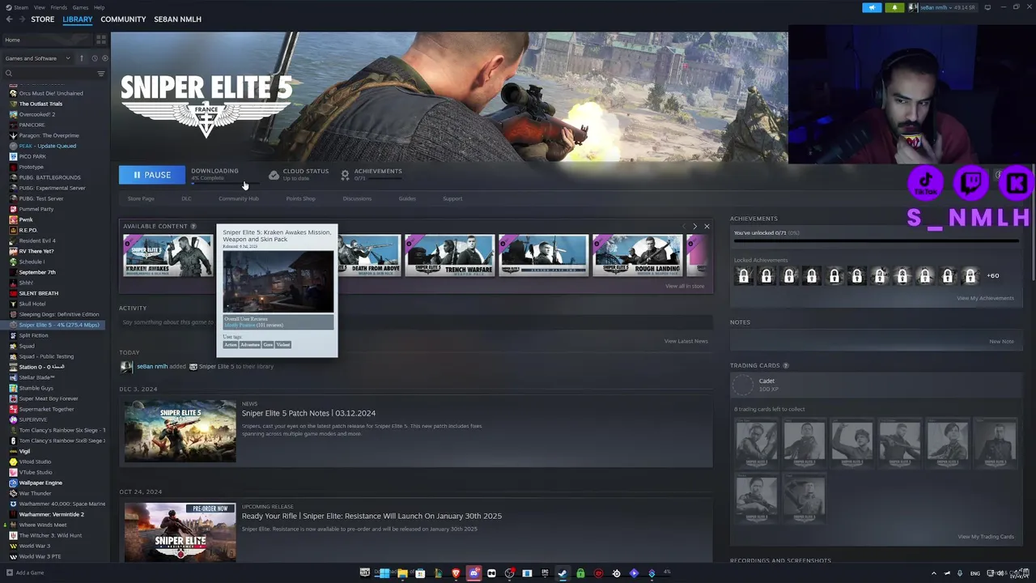Go back with the navigation back arrow

click(10, 19)
